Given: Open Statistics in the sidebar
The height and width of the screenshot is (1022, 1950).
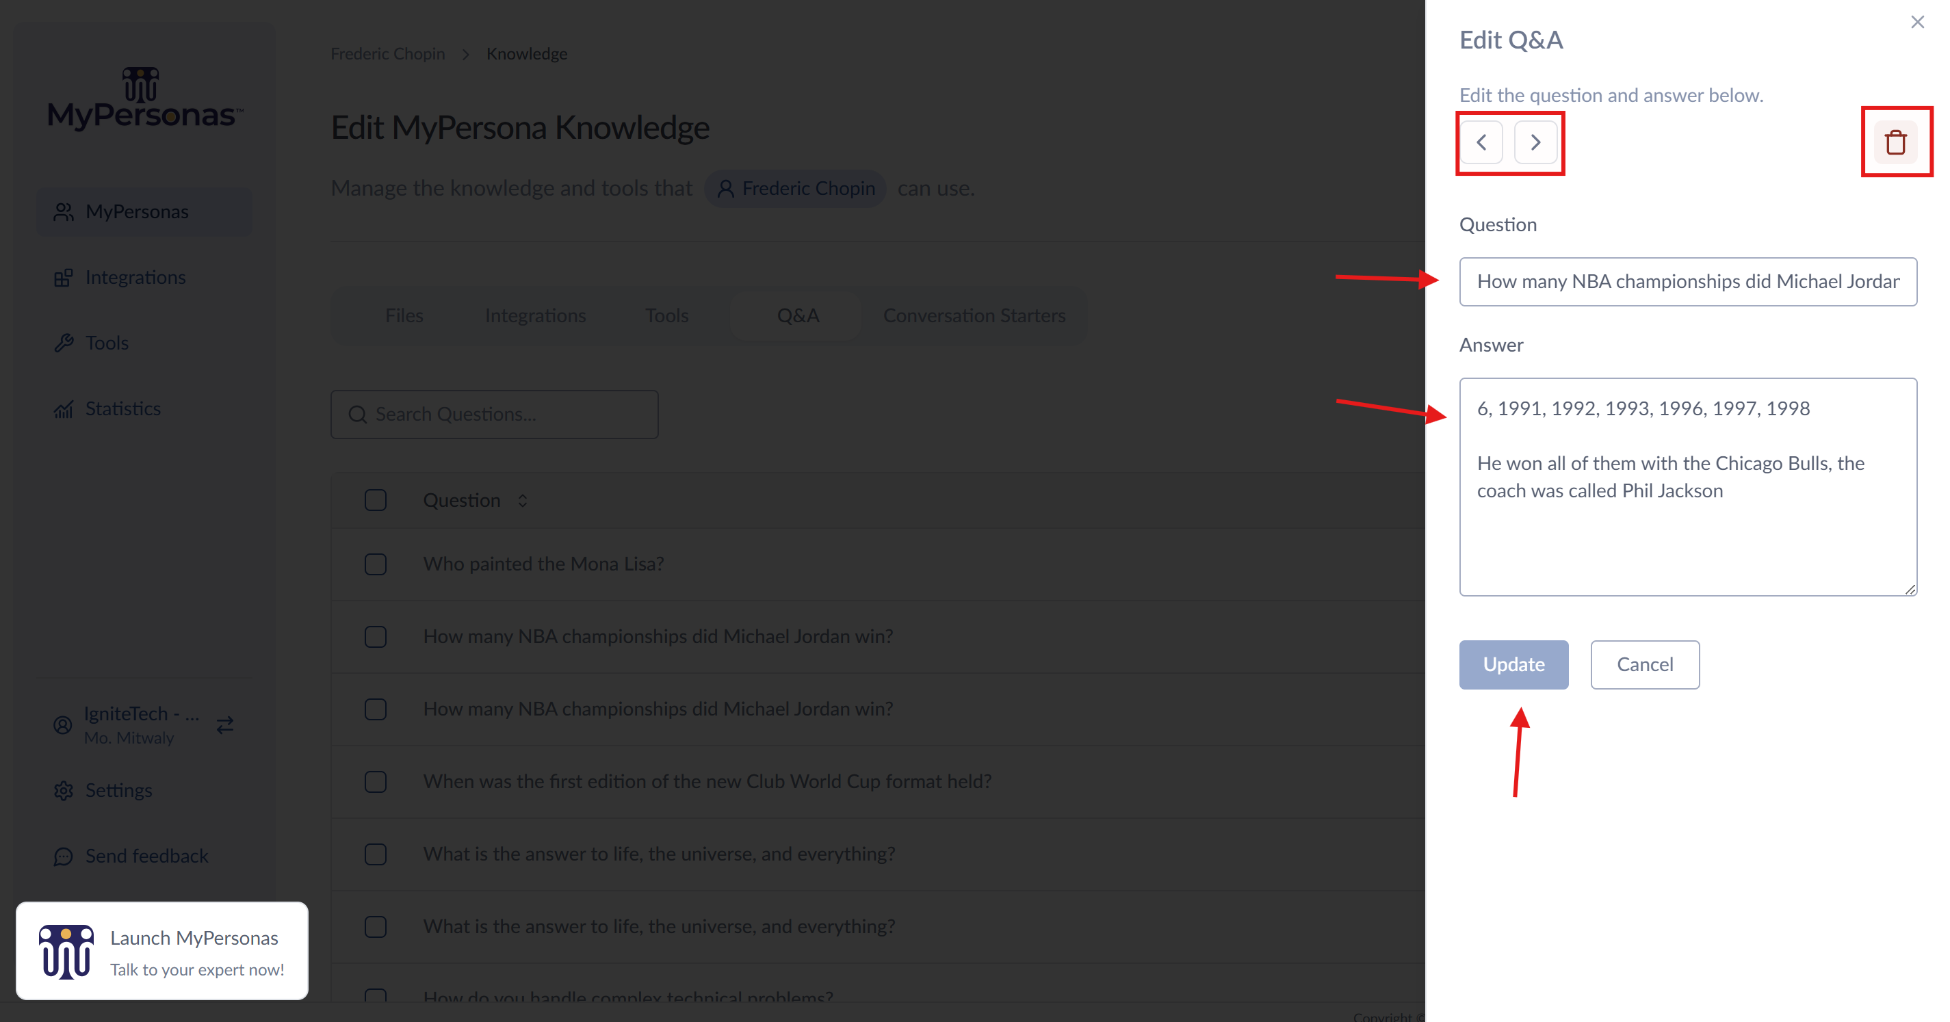Looking at the screenshot, I should (144, 409).
